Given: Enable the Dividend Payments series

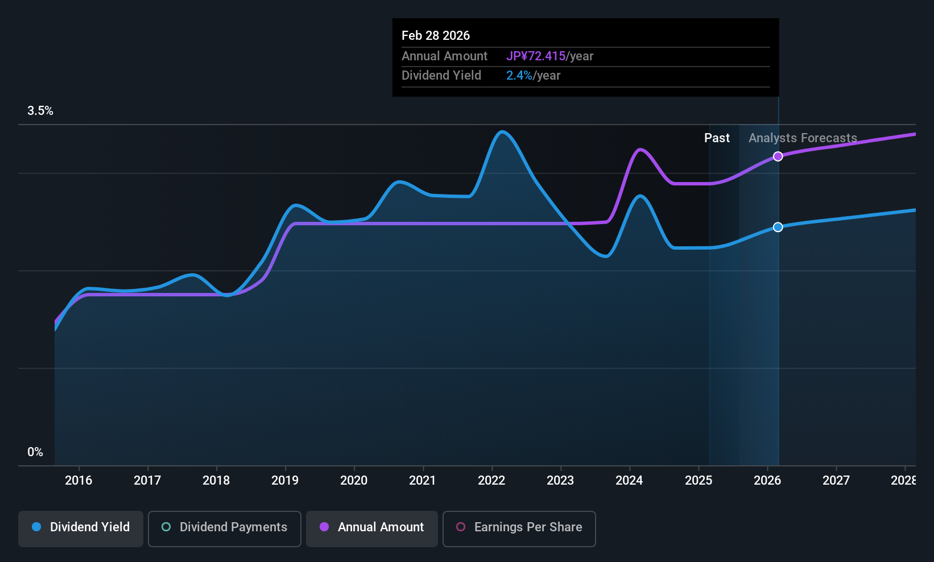Looking at the screenshot, I should pyautogui.click(x=225, y=528).
